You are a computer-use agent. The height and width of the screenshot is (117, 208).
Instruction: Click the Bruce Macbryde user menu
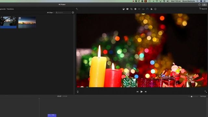click(x=188, y=1)
